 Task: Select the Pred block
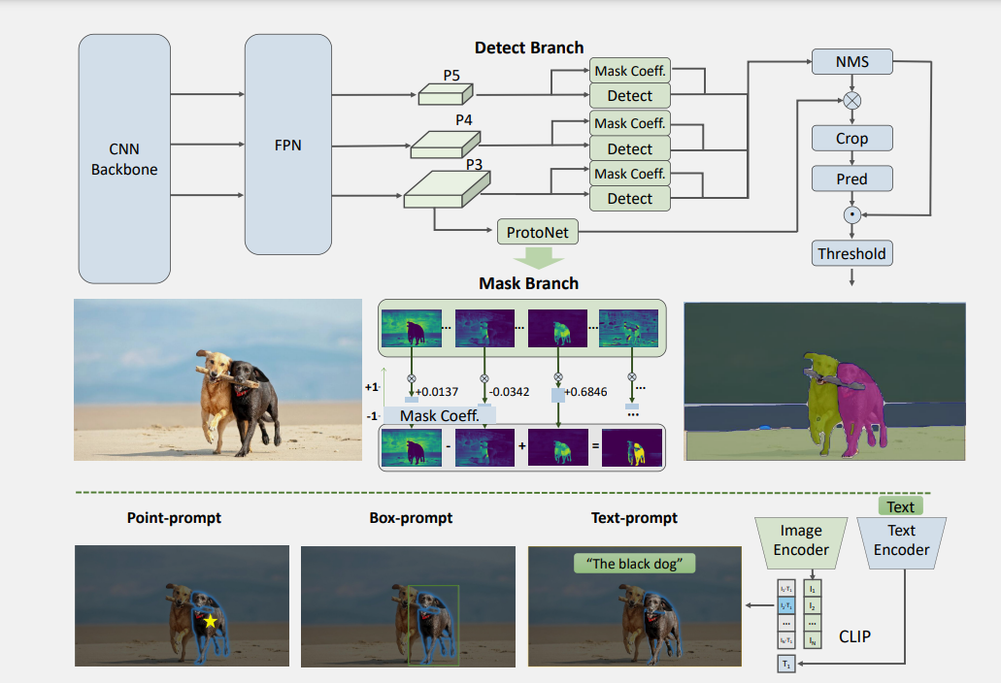(x=851, y=179)
